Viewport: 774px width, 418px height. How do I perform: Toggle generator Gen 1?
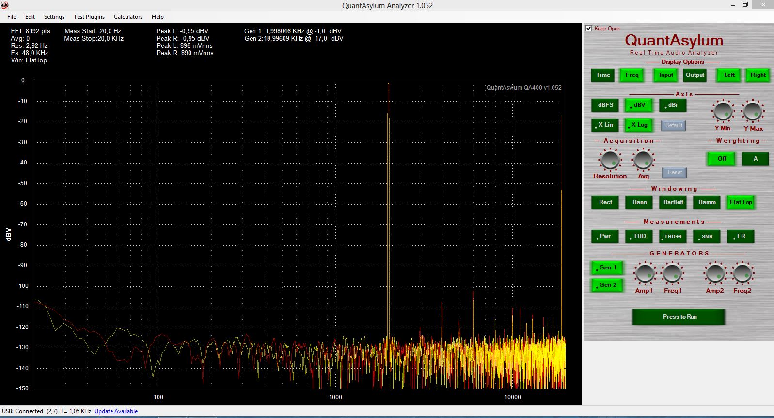click(x=607, y=268)
